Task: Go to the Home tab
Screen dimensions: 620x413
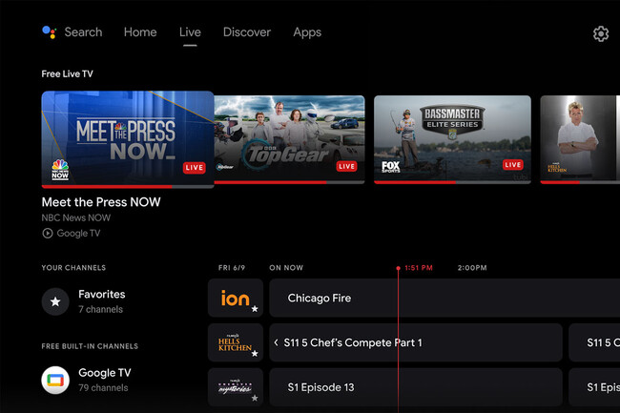Action: [140, 32]
